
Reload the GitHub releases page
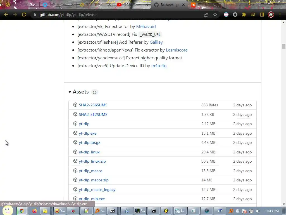[x=24, y=15]
